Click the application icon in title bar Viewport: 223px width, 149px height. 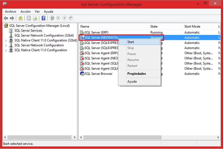tap(5, 4)
